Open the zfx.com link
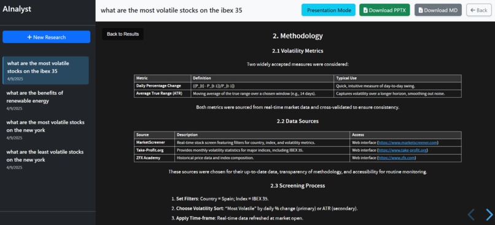 pyautogui.click(x=397, y=158)
